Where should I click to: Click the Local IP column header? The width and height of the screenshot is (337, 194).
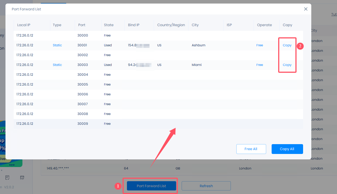pyautogui.click(x=24, y=25)
